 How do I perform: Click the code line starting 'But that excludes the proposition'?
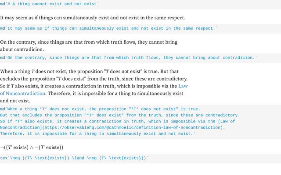120,115
